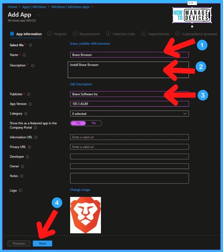
Task: Switch to the App information tab
Action: click(x=26, y=34)
